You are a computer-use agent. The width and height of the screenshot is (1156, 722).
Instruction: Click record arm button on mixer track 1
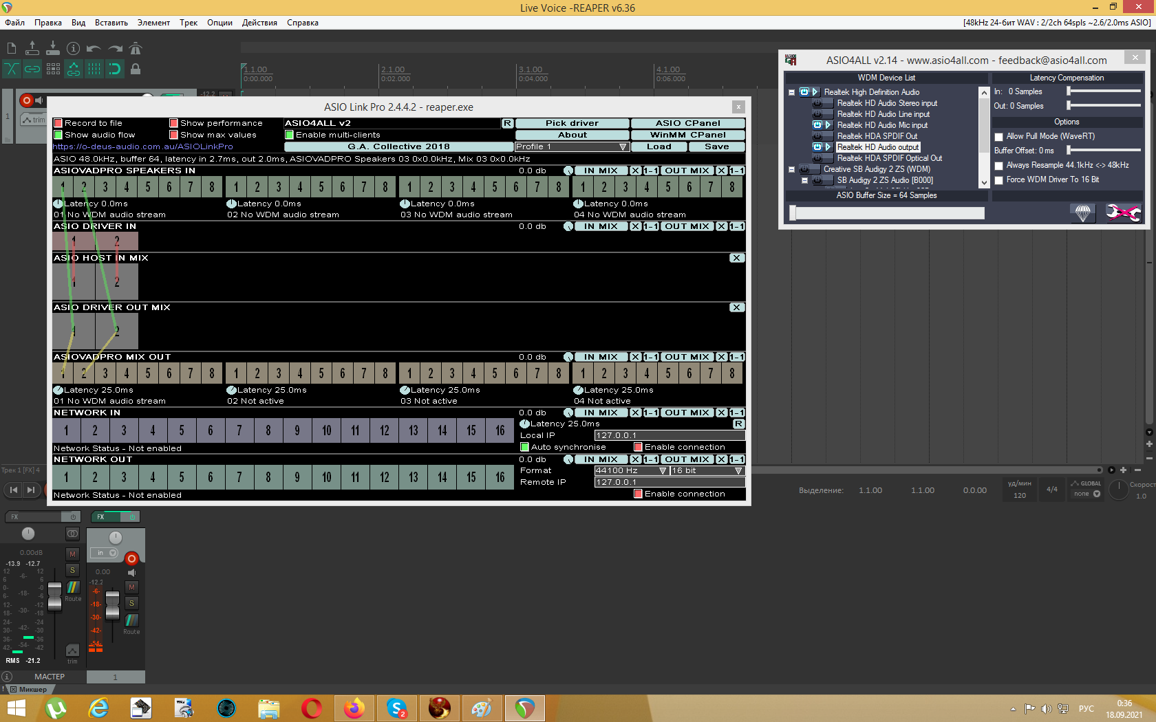131,558
